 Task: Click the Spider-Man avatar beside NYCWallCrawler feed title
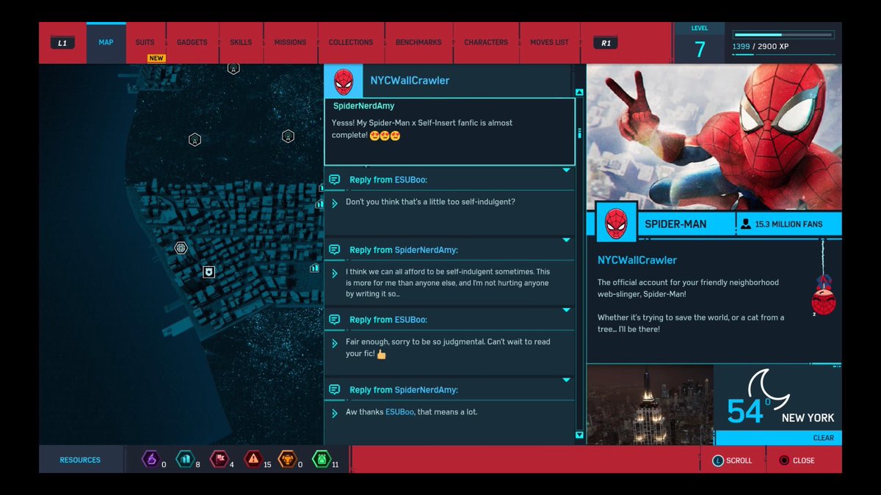click(344, 81)
